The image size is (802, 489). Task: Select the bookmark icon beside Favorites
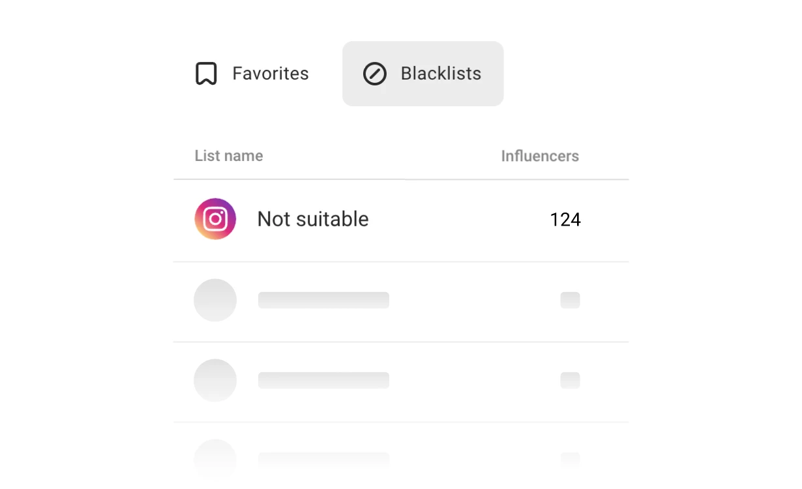coord(206,74)
